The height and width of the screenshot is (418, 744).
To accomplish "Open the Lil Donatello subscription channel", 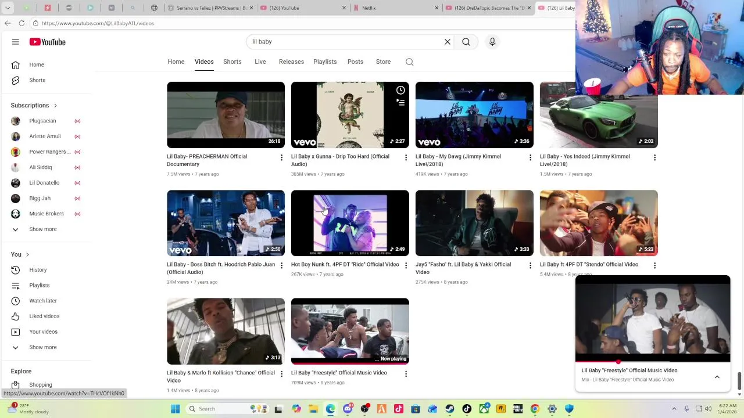I will pyautogui.click(x=45, y=183).
